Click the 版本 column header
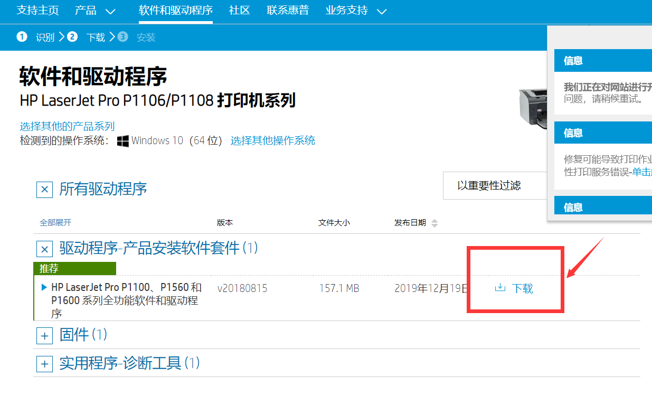This screenshot has height=396, width=652. [x=225, y=223]
